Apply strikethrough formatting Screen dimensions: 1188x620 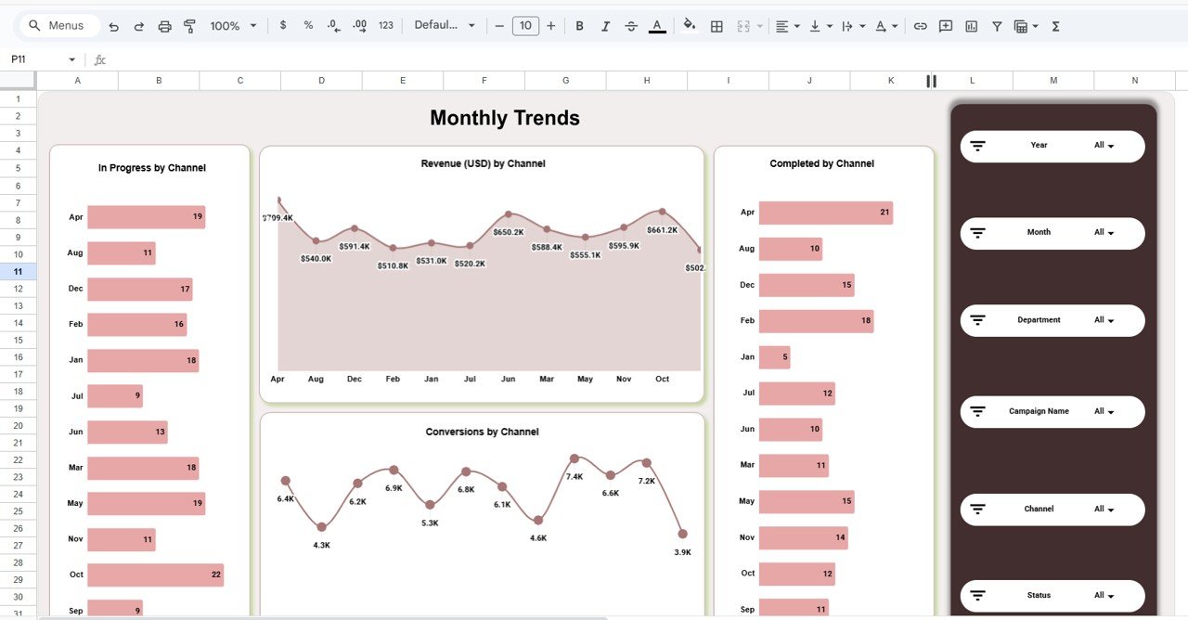(631, 26)
